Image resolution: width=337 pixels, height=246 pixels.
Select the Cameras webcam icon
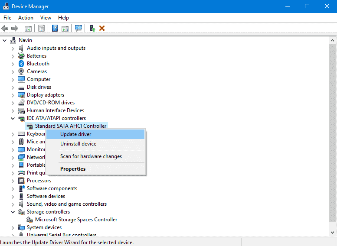point(21,71)
